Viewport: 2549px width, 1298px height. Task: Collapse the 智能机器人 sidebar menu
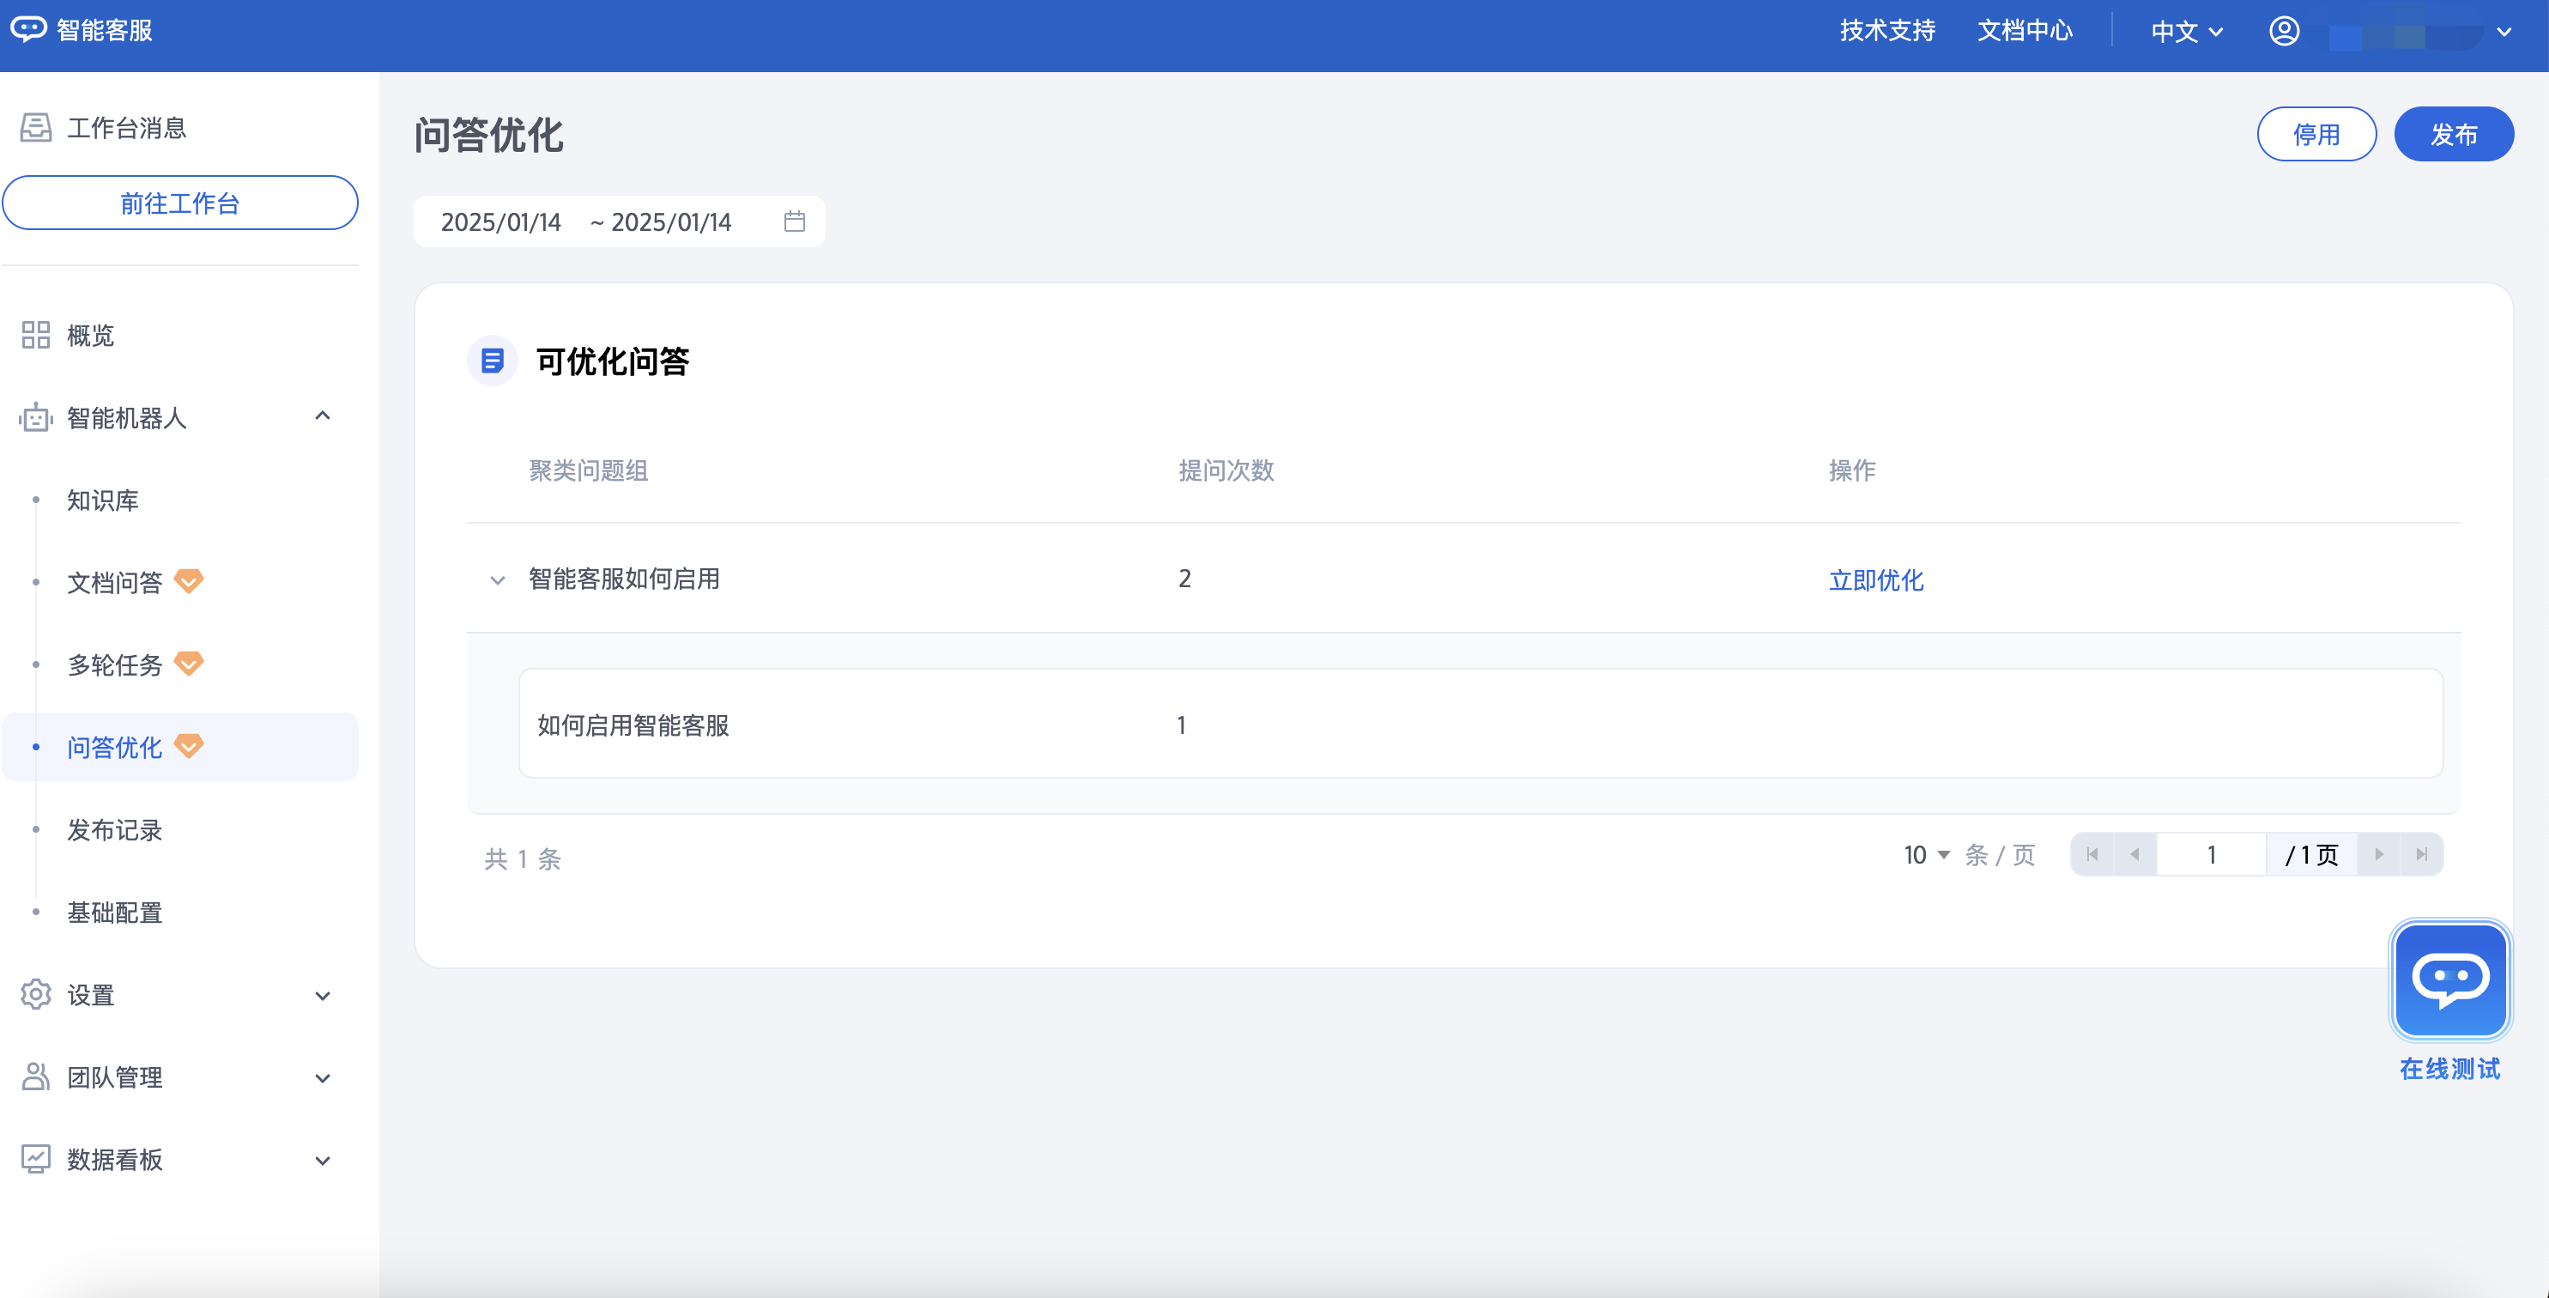(x=323, y=417)
